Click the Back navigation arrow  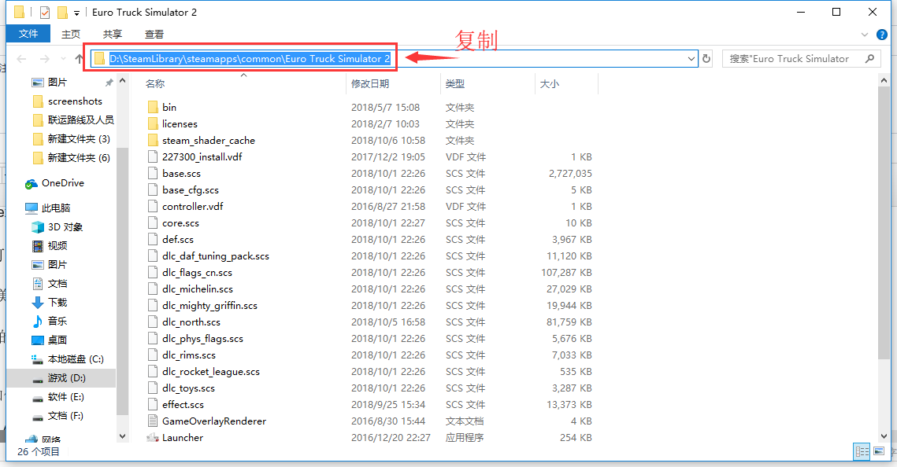(x=22, y=59)
